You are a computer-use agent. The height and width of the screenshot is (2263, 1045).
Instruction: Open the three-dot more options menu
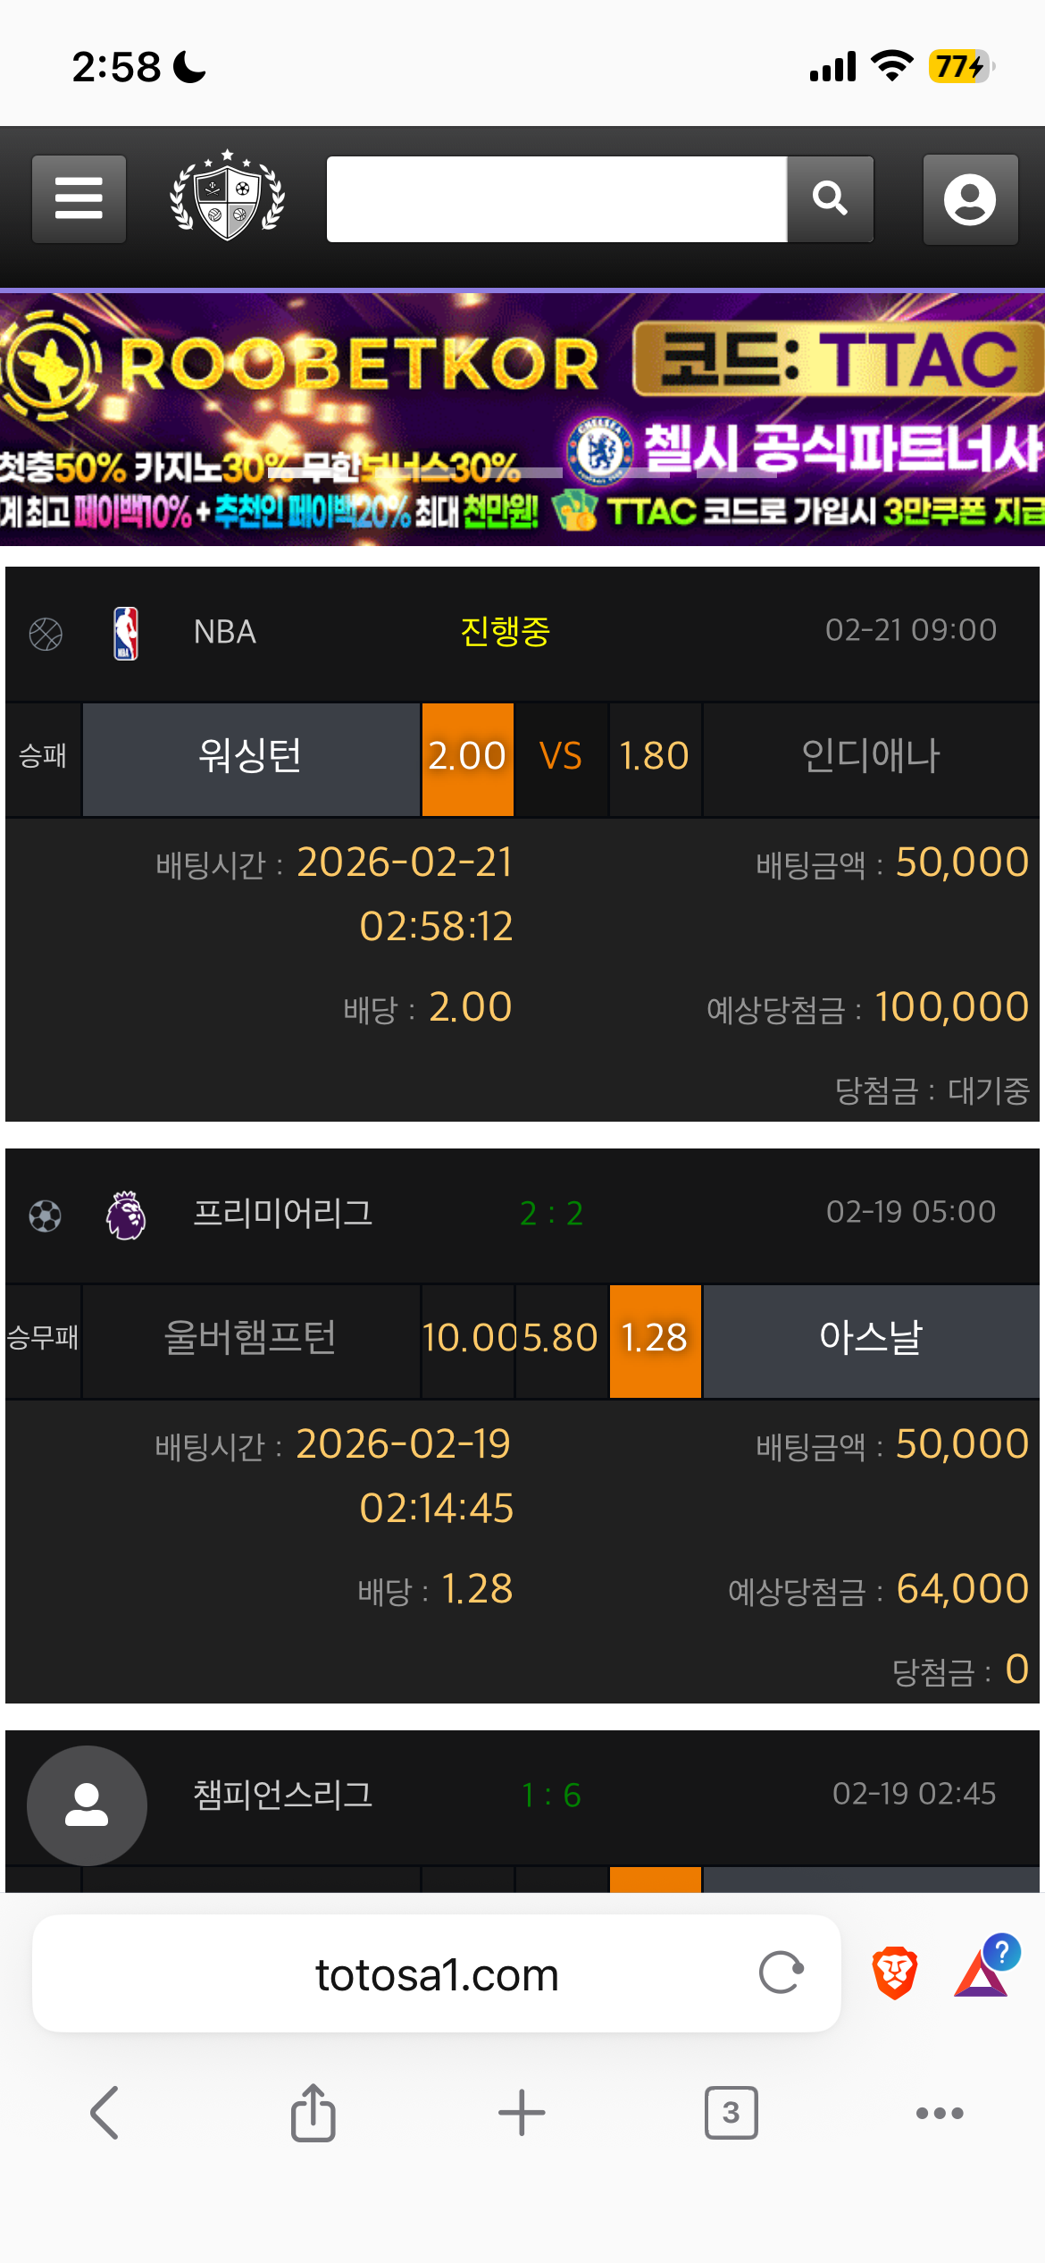[940, 2113]
